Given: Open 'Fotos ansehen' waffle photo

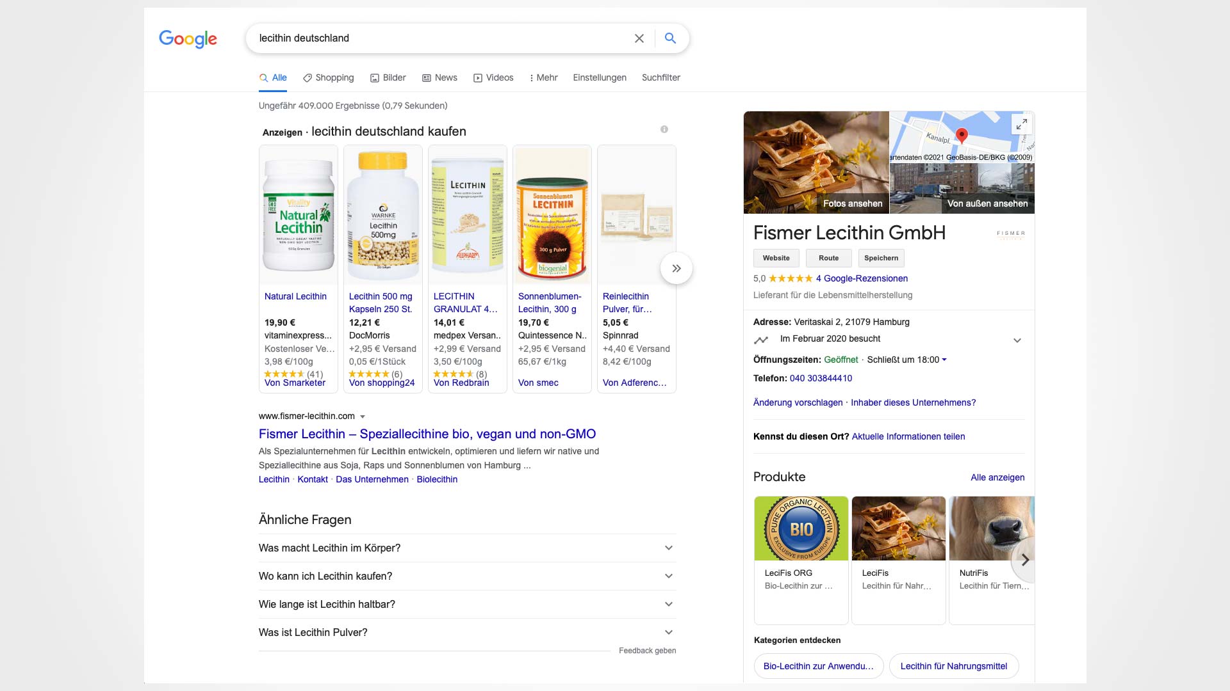Looking at the screenshot, I should pos(816,163).
